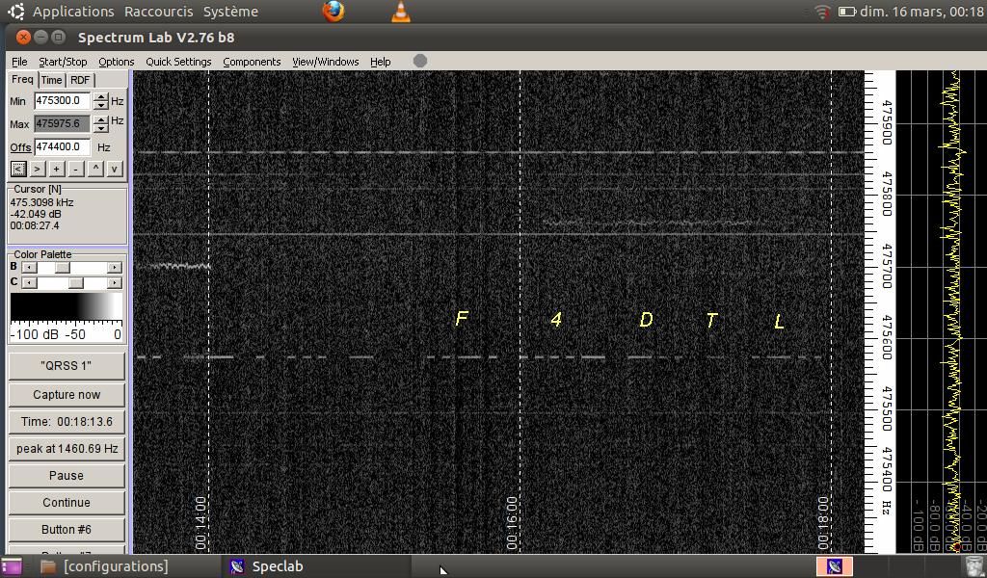Click the yellow letter L in waterfall
Image resolution: width=987 pixels, height=578 pixels.
[x=779, y=322]
